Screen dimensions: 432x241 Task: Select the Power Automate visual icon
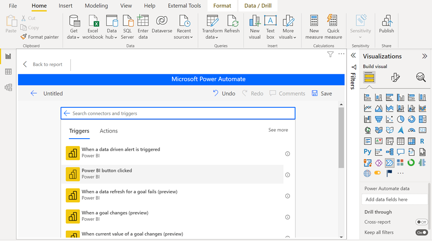389,163
